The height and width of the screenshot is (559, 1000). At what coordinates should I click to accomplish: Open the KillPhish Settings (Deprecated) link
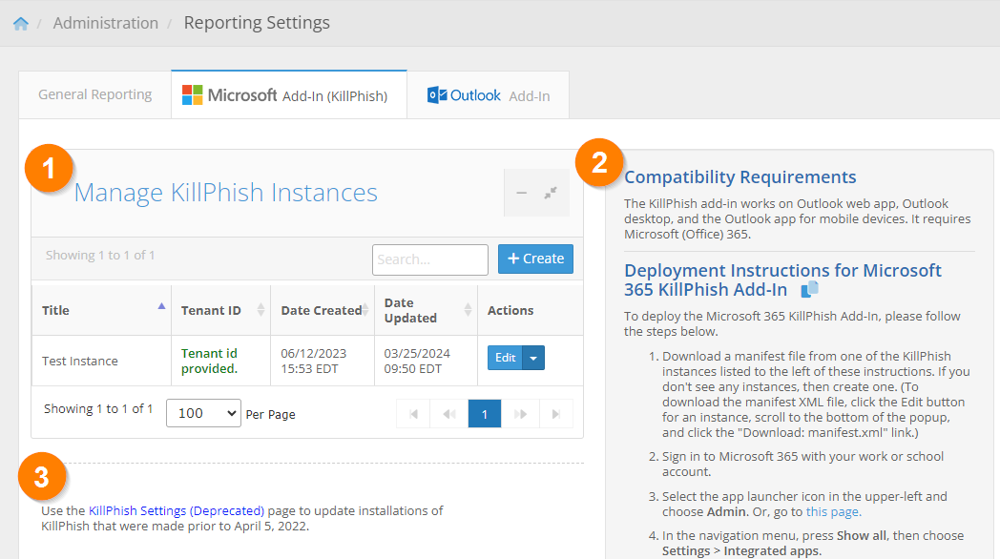[x=176, y=510]
